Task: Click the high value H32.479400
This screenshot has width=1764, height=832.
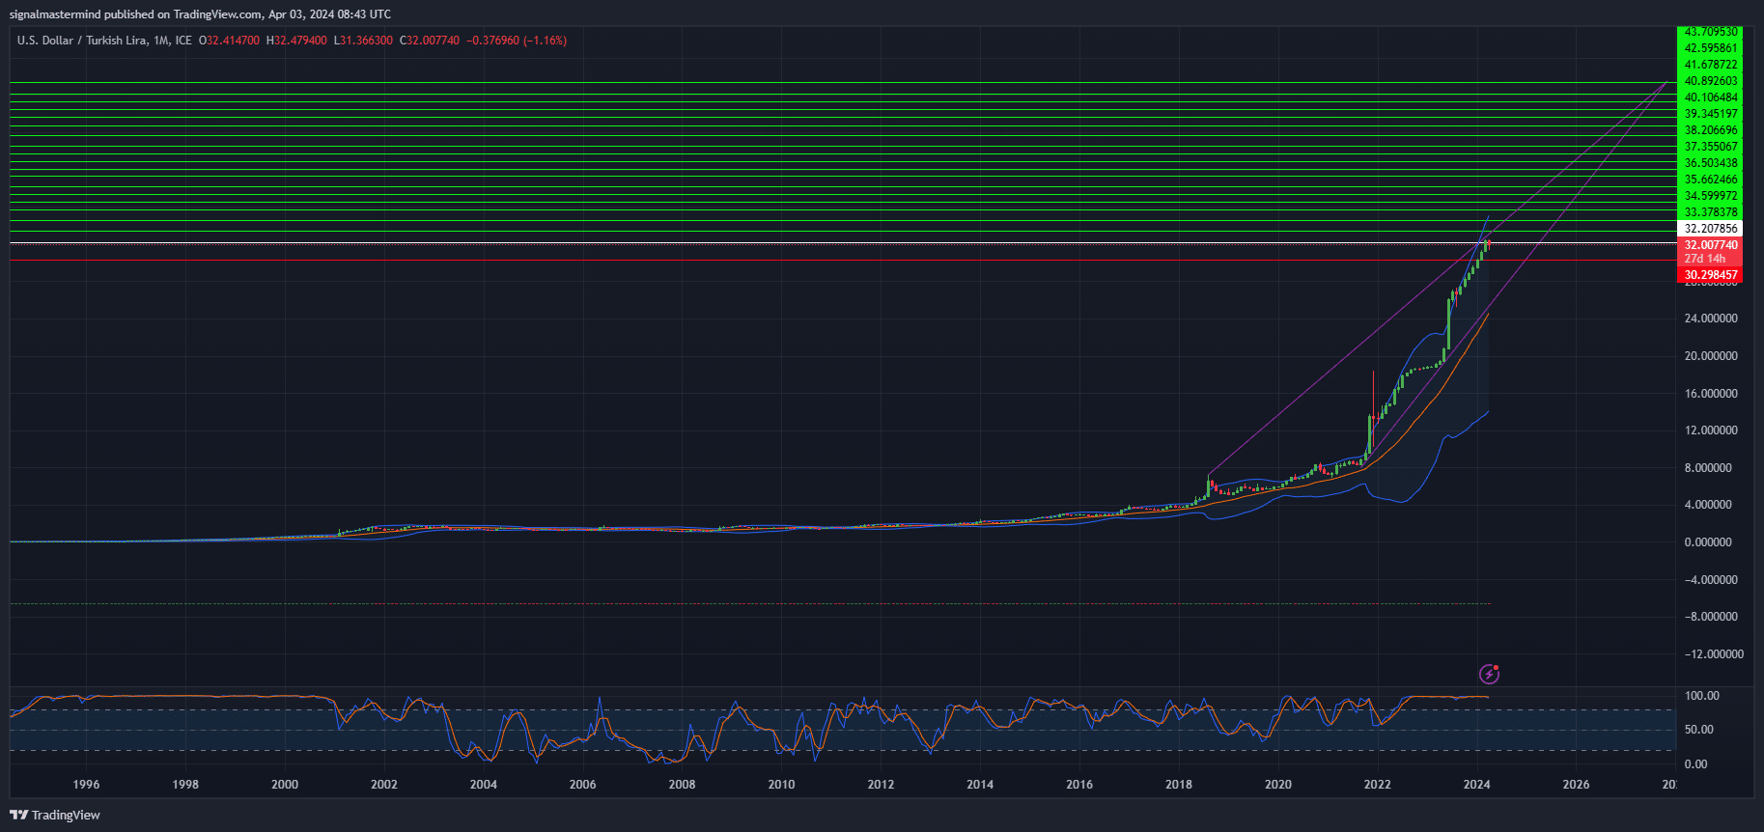Action: tap(296, 41)
